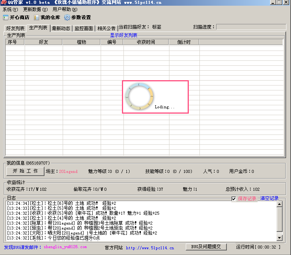Click the 魅力等级 :0 (0 / 1) text
291x255 pixels.
tap(109, 171)
